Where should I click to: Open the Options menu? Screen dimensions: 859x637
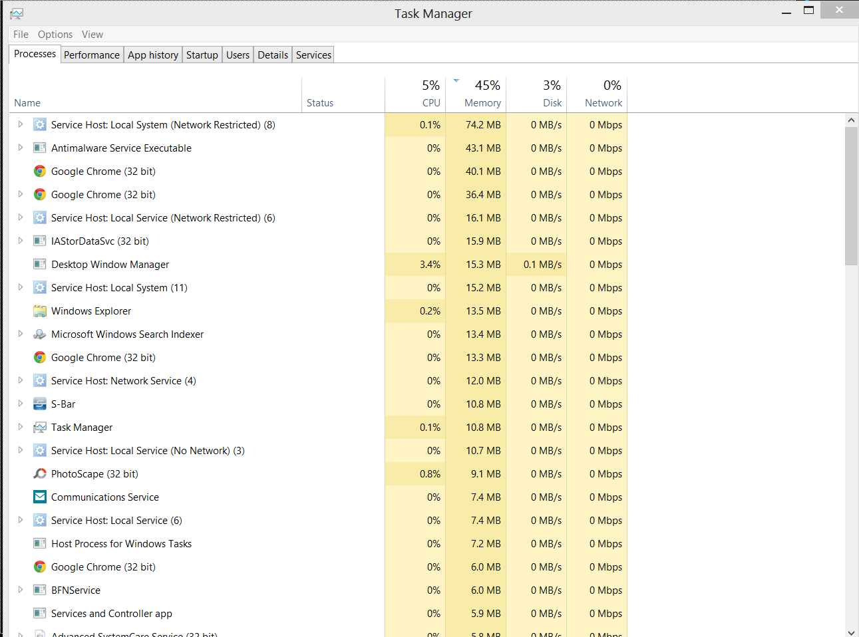[55, 35]
